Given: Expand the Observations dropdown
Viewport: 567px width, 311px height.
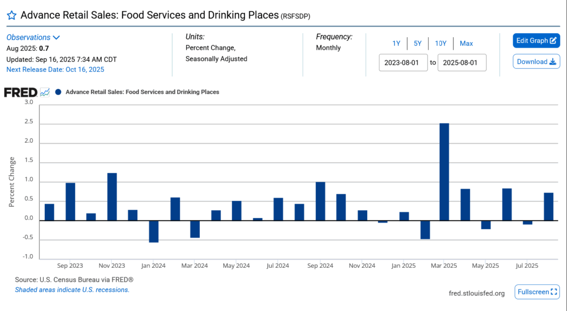Looking at the screenshot, I should click(x=33, y=38).
